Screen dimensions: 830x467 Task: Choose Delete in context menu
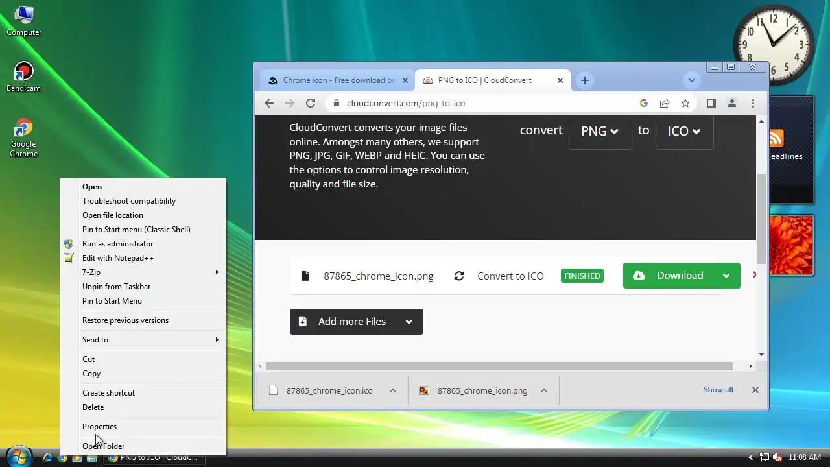point(143,407)
